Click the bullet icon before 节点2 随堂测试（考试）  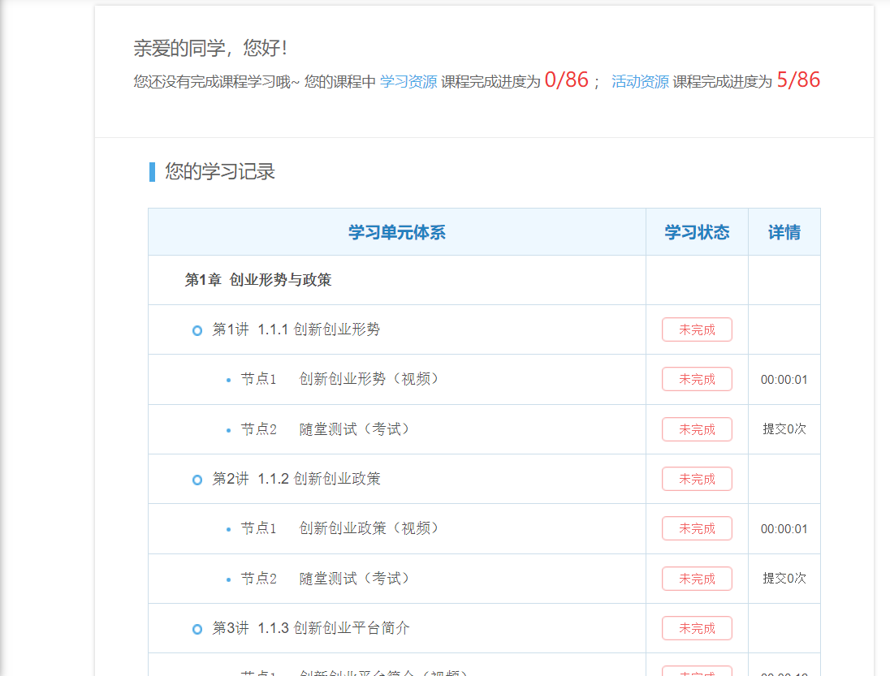230,428
